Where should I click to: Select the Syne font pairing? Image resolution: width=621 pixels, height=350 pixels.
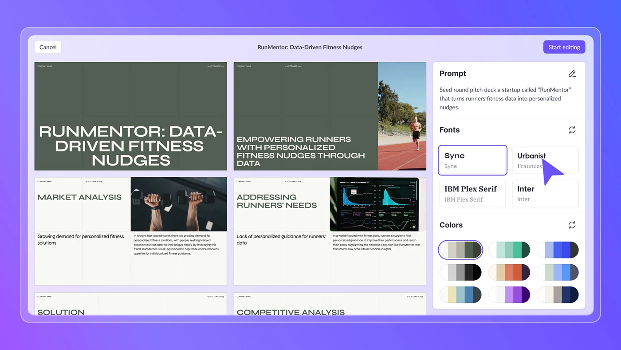point(472,160)
